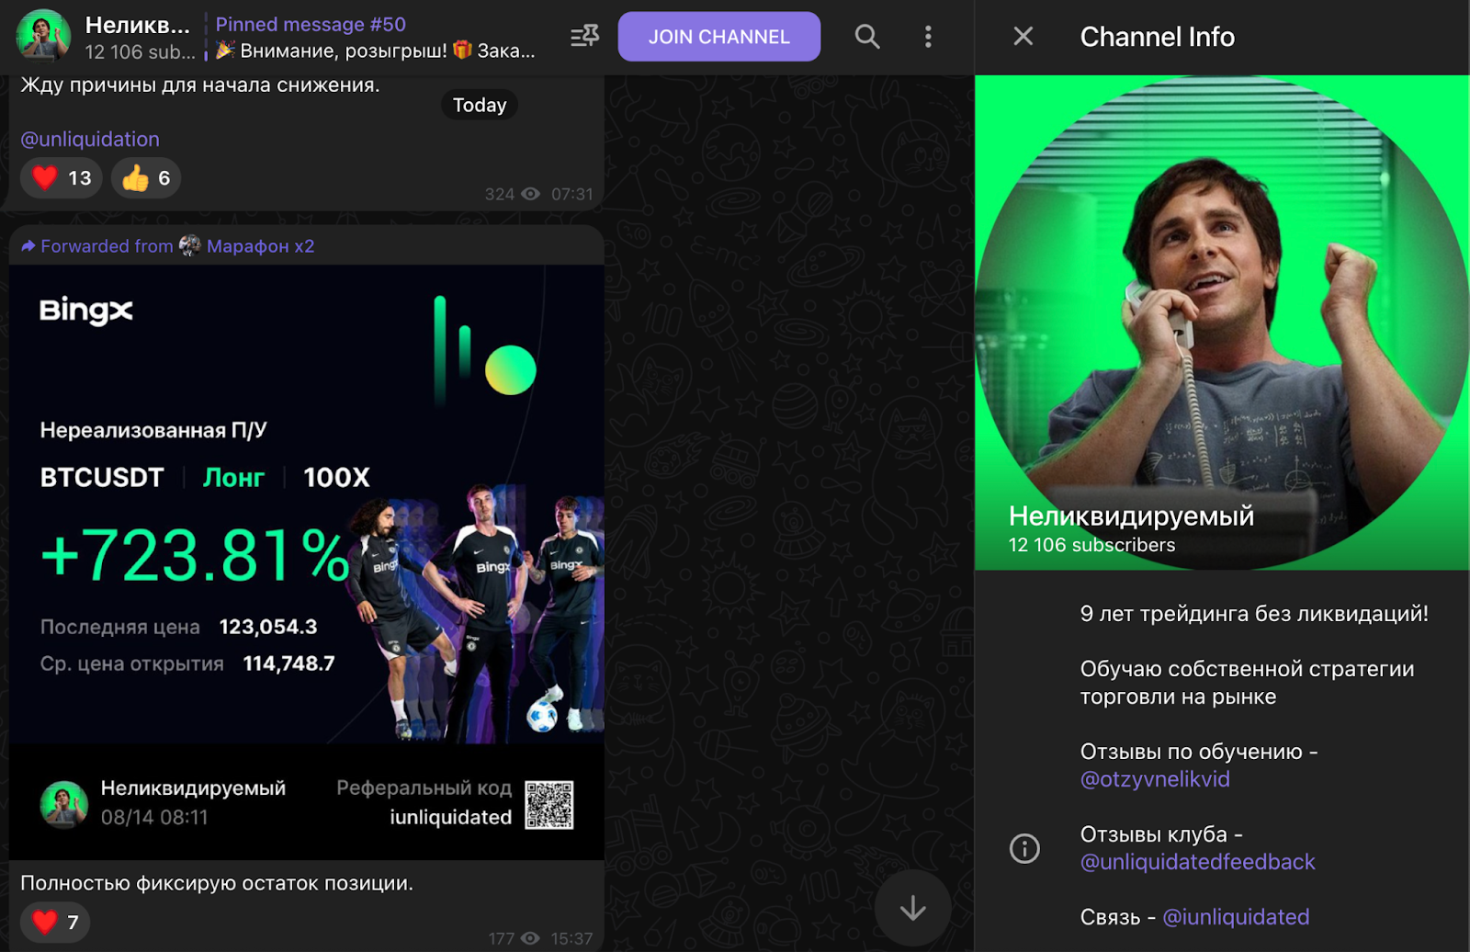1470x952 pixels.
Task: Open the BingX BTCUSDT screenshot image
Action: [x=307, y=562]
